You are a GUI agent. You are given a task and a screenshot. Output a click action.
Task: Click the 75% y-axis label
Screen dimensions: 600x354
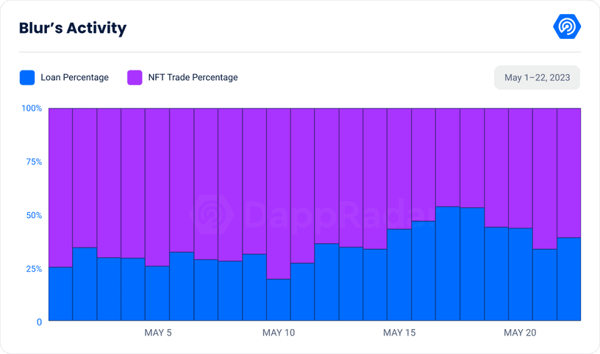[34, 162]
